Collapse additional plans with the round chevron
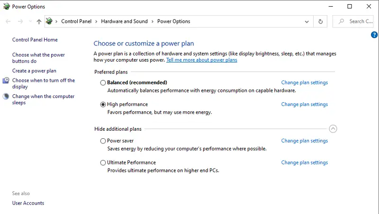 pos(333,129)
